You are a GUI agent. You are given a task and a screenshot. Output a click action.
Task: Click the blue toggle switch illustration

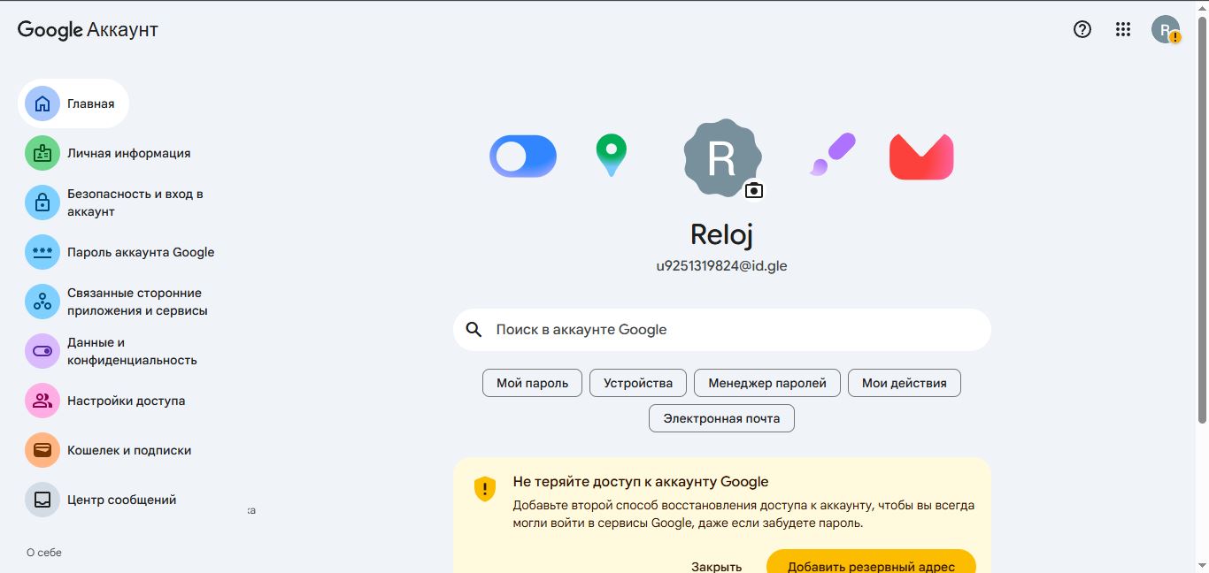coord(523,156)
